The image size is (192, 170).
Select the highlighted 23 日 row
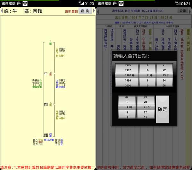(165, 75)
